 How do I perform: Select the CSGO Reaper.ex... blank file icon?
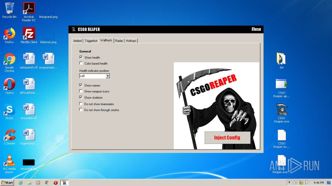(x=282, y=138)
